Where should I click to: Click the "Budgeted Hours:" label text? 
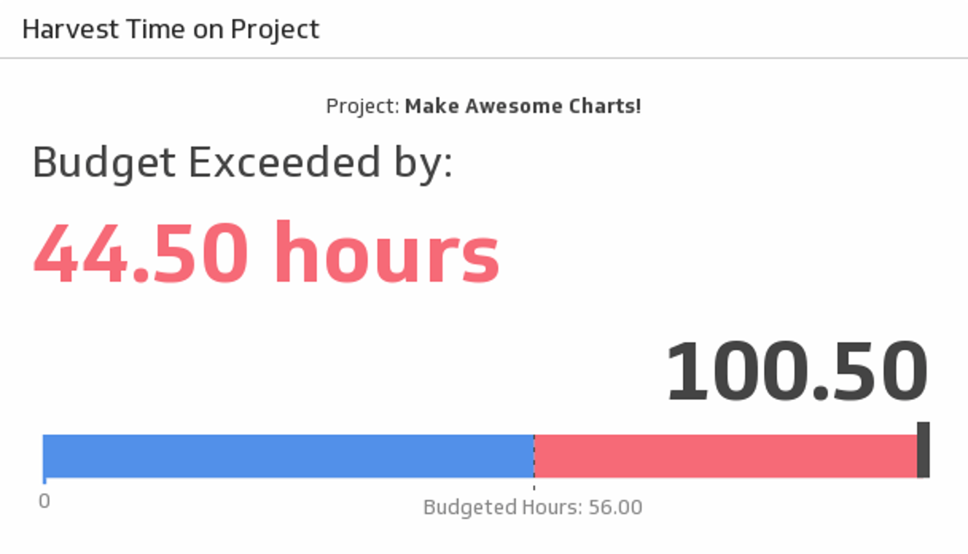click(502, 507)
